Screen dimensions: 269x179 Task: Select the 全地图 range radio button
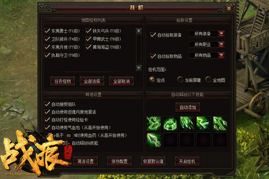coord(208,80)
